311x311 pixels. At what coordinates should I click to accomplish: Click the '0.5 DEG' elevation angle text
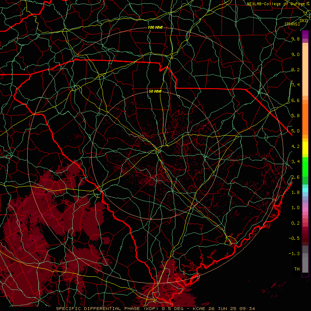pyautogui.click(x=172, y=309)
